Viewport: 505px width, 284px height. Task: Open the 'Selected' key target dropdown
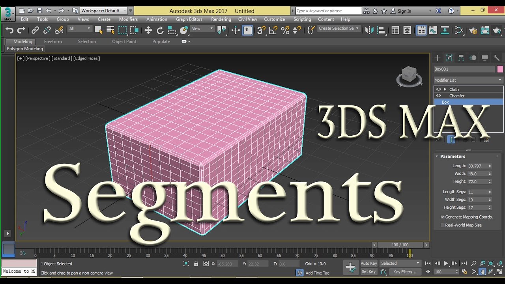coord(400,263)
